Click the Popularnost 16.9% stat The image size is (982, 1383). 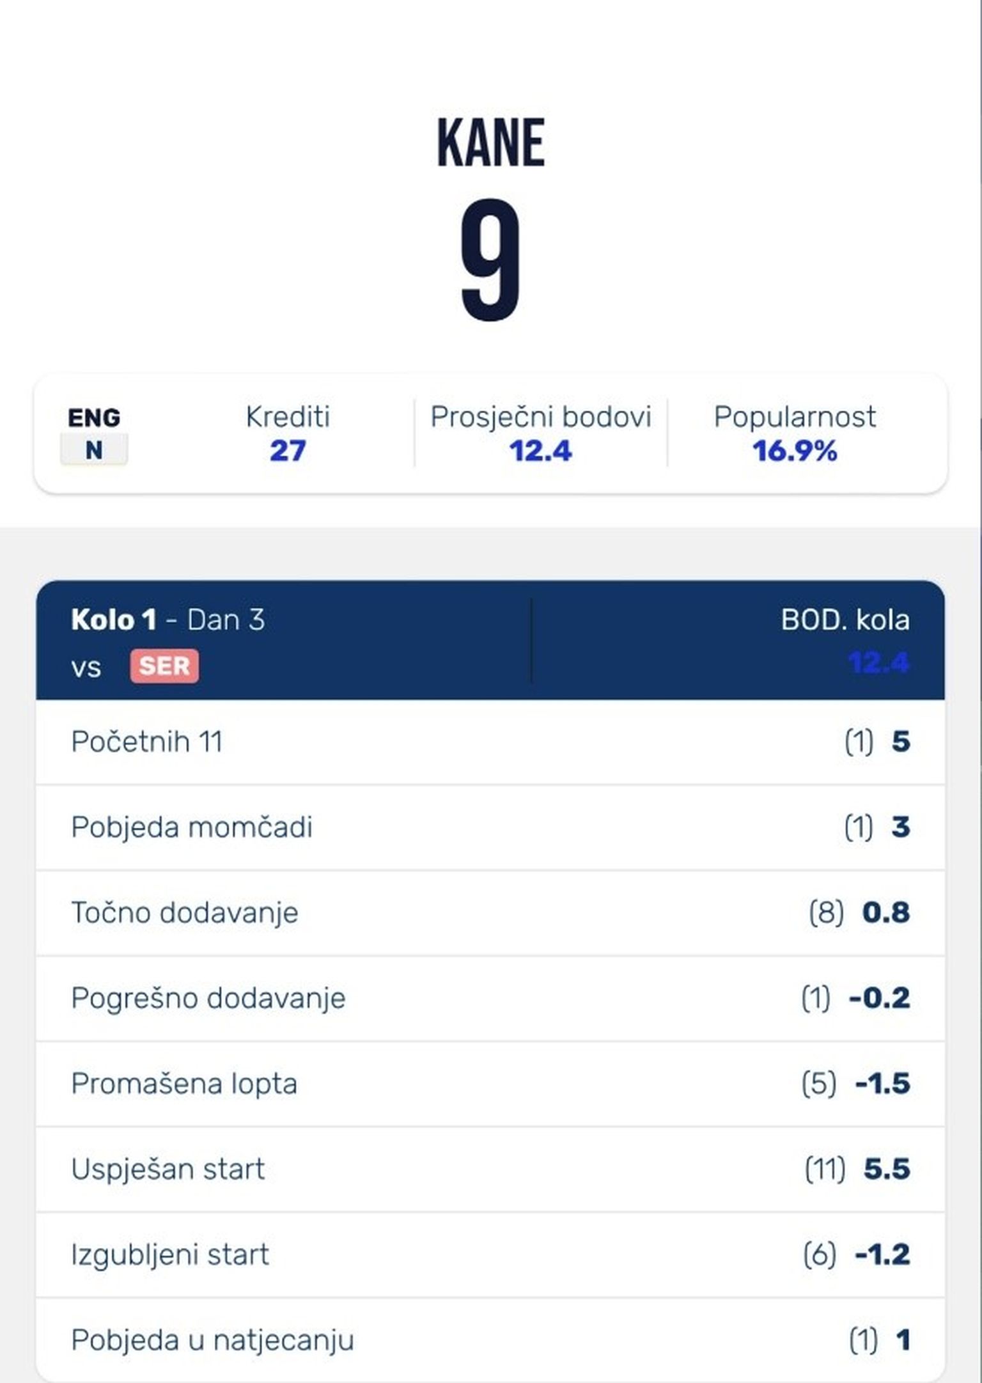794,434
